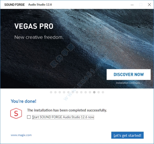Select the dot right after the active dot
Screen dimensions: 154x144
click(99, 92)
